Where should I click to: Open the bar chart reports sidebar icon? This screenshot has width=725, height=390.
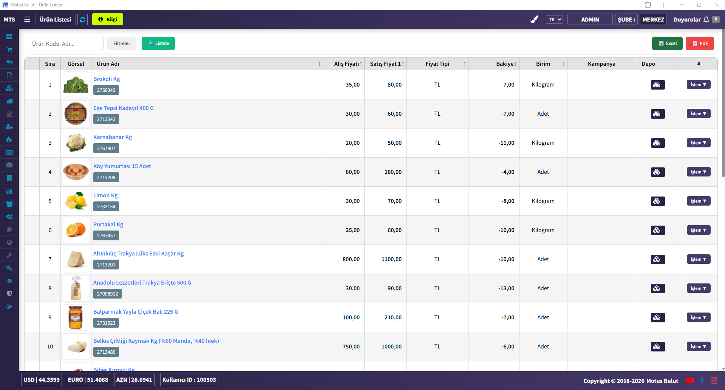(9, 191)
